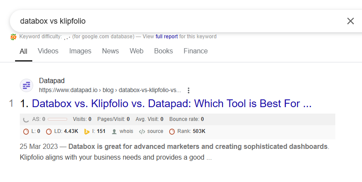Click the Semrush icon beside L: 0

point(26,132)
